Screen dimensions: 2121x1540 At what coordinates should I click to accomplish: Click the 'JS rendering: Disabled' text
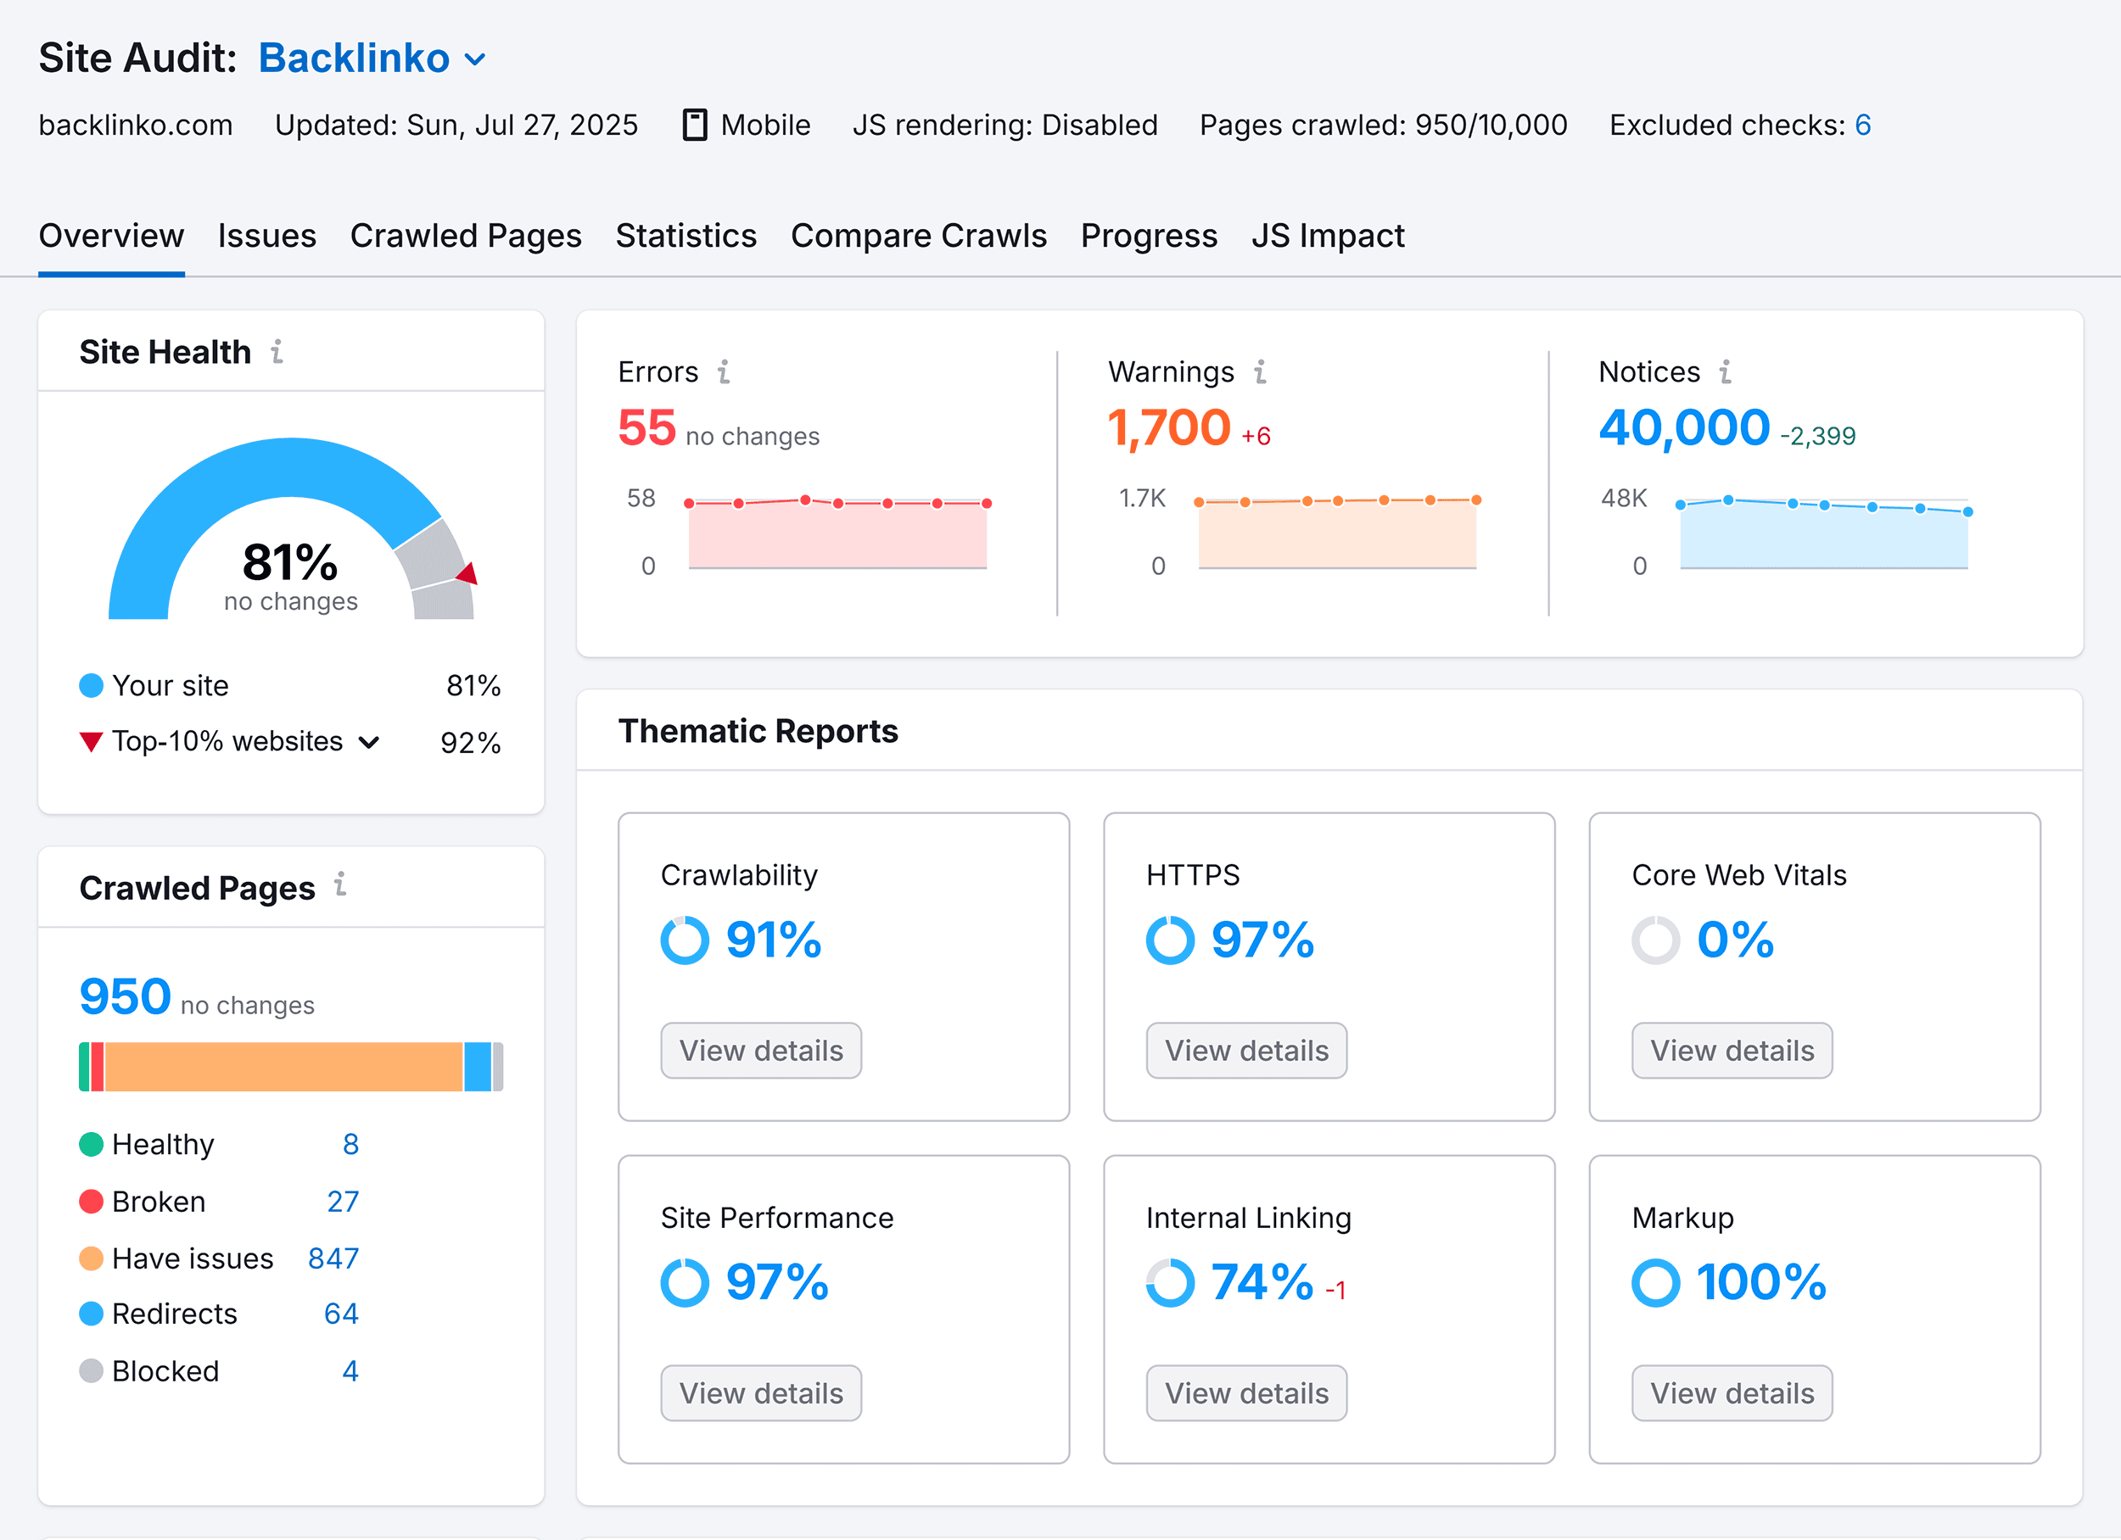(x=1005, y=125)
